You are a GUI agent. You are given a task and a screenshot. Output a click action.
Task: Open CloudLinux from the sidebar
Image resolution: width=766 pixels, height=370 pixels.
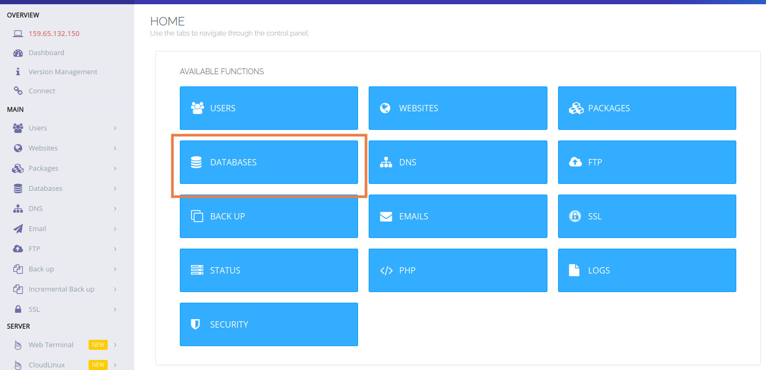point(47,365)
